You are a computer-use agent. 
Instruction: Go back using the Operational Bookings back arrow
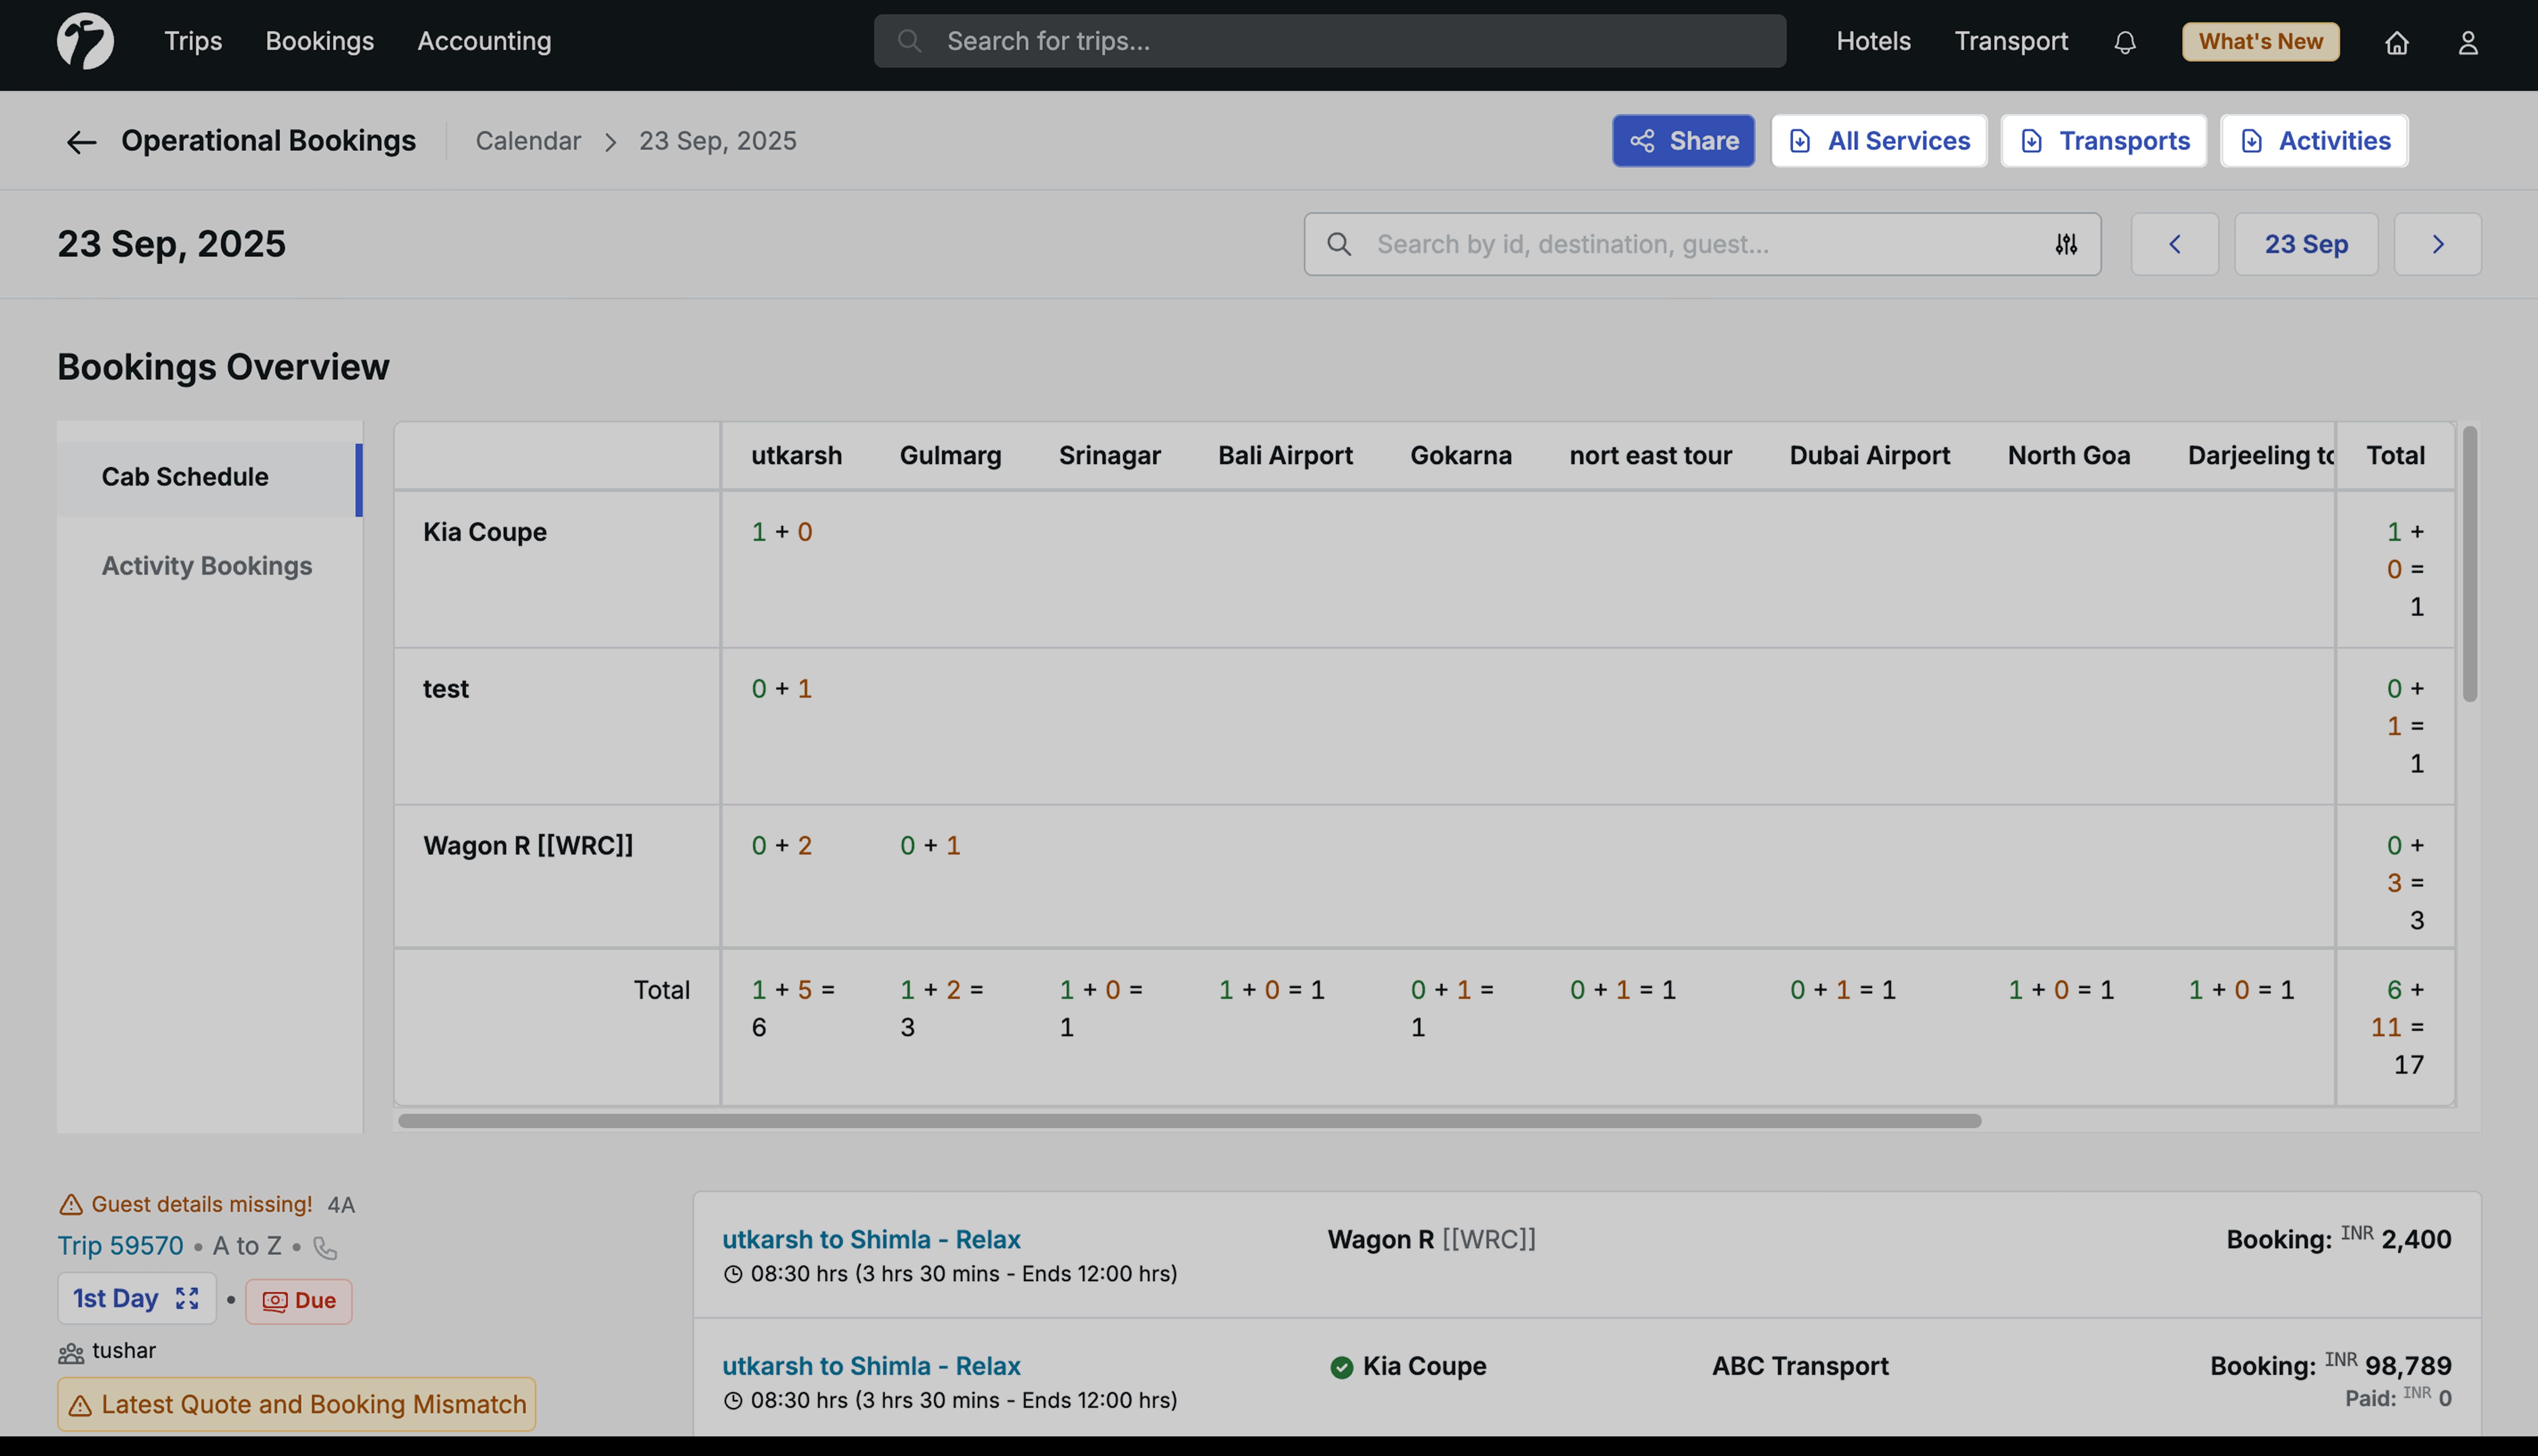click(x=82, y=141)
